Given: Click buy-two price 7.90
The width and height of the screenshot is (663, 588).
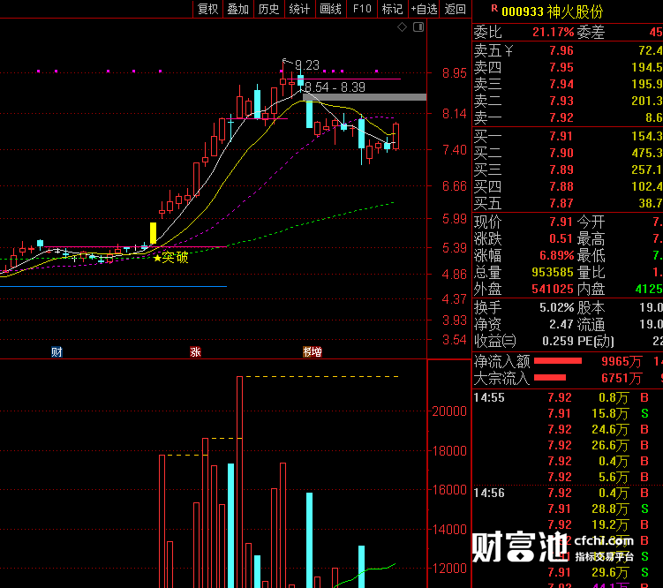Looking at the screenshot, I should point(561,153).
